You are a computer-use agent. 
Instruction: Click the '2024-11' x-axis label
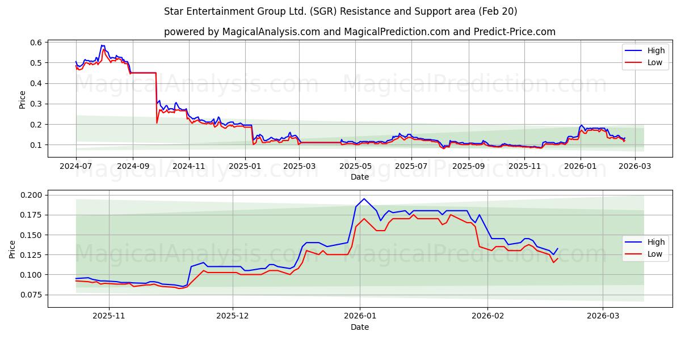(x=188, y=166)
